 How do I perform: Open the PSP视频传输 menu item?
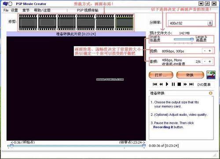coord(88,10)
